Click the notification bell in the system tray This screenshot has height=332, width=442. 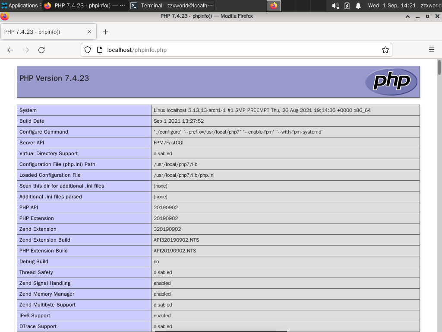358,6
